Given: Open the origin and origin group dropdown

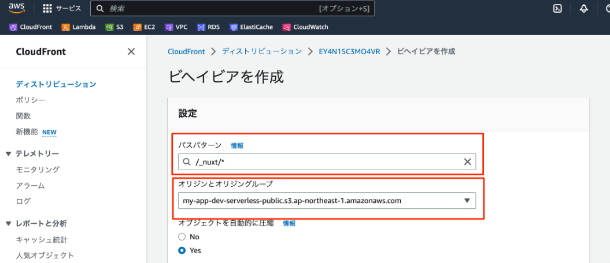Looking at the screenshot, I should [x=327, y=201].
